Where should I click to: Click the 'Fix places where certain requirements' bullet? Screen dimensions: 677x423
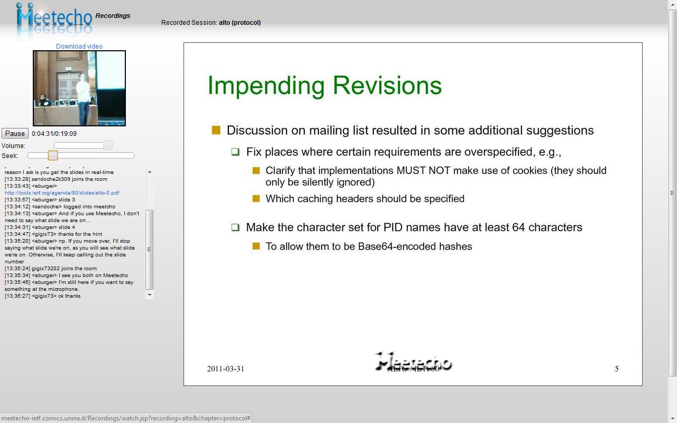pos(404,152)
